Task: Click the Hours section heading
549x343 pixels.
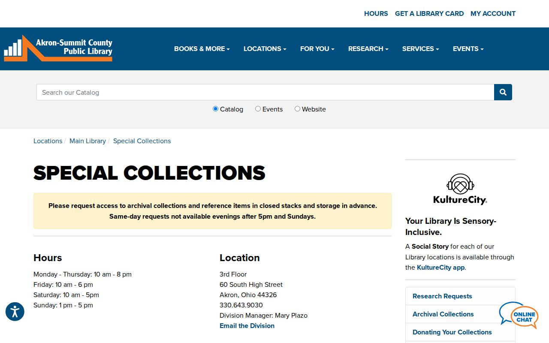Action: point(48,258)
